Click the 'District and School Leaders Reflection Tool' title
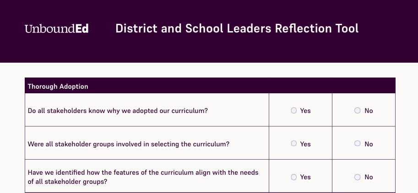The height and width of the screenshot is (193, 418). point(237,28)
